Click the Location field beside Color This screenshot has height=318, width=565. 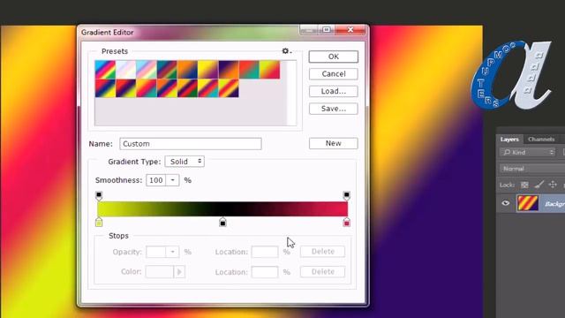click(265, 272)
